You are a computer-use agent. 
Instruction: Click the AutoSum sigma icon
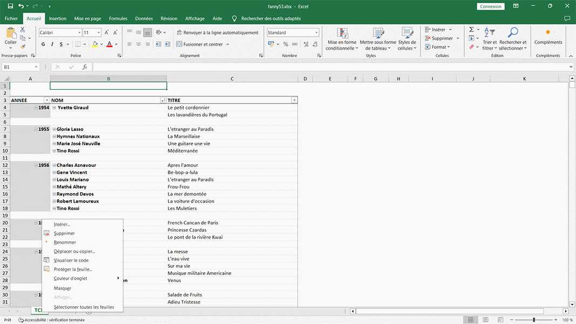[x=471, y=30]
